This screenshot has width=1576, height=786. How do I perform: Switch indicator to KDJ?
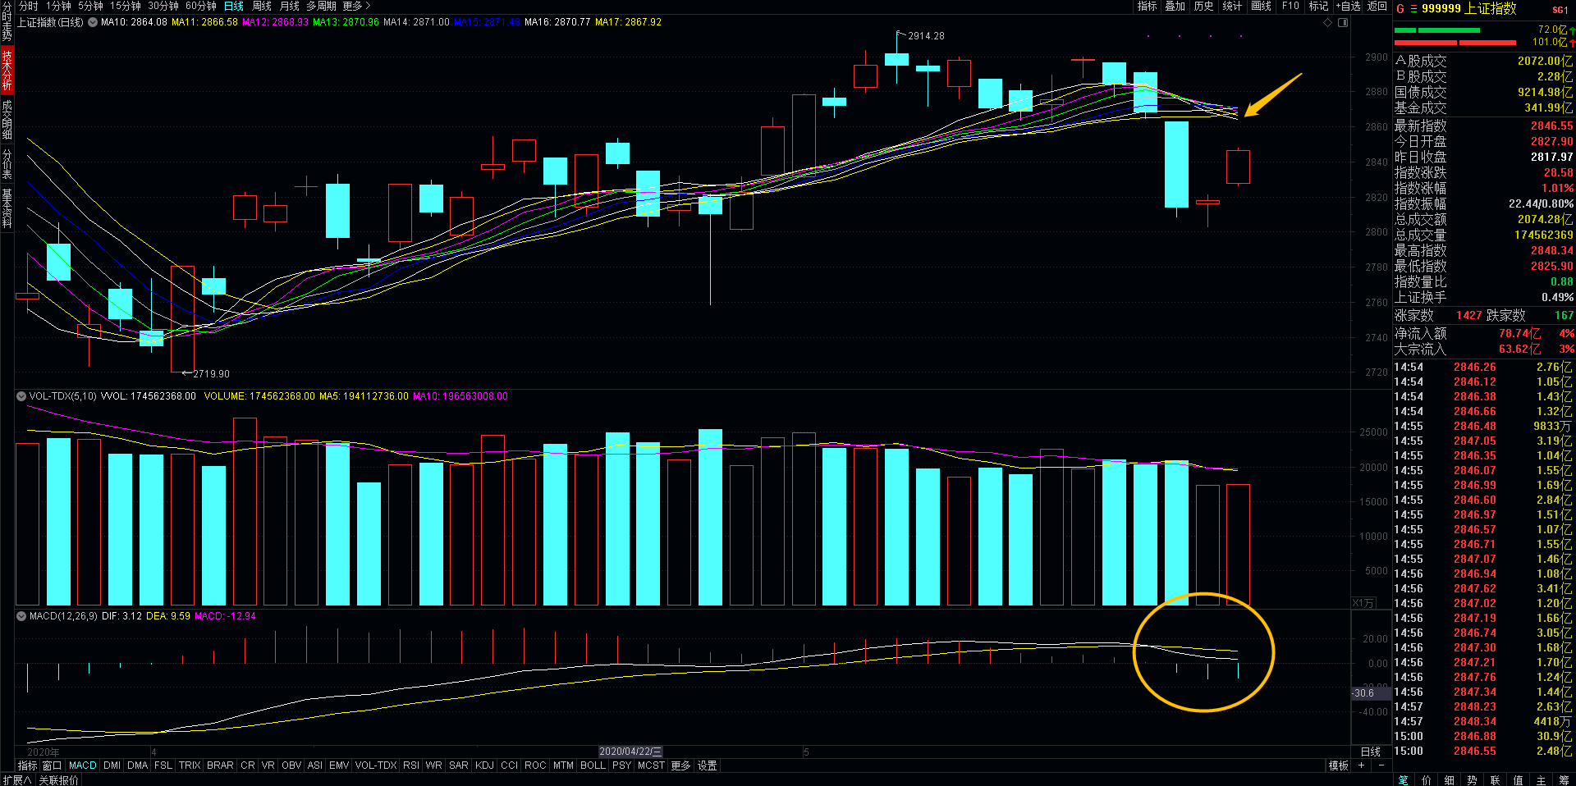pos(484,765)
